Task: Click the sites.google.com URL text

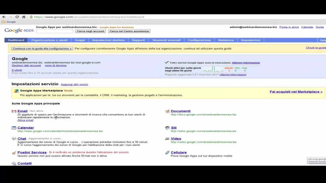Action: (203, 131)
